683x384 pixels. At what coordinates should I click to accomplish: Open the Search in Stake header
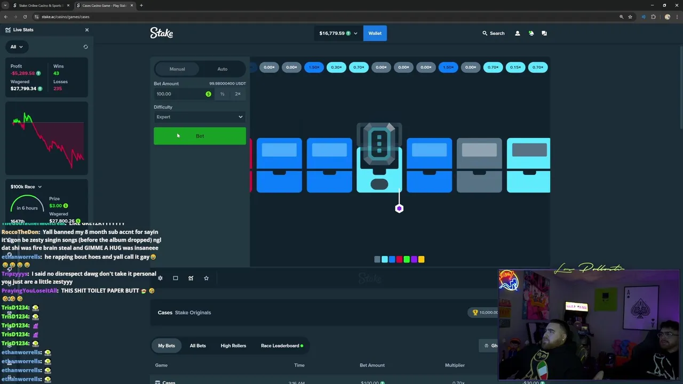pyautogui.click(x=494, y=33)
